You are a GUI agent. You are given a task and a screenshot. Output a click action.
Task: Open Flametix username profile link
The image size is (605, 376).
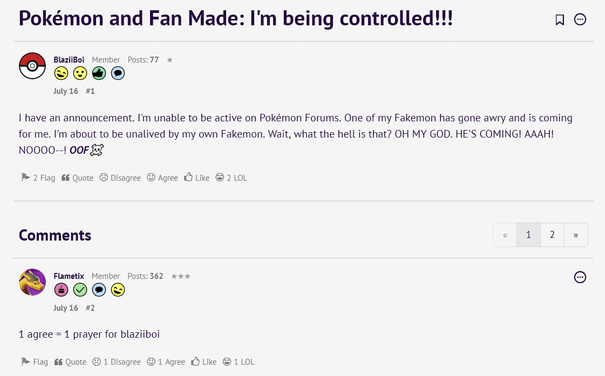[69, 276]
